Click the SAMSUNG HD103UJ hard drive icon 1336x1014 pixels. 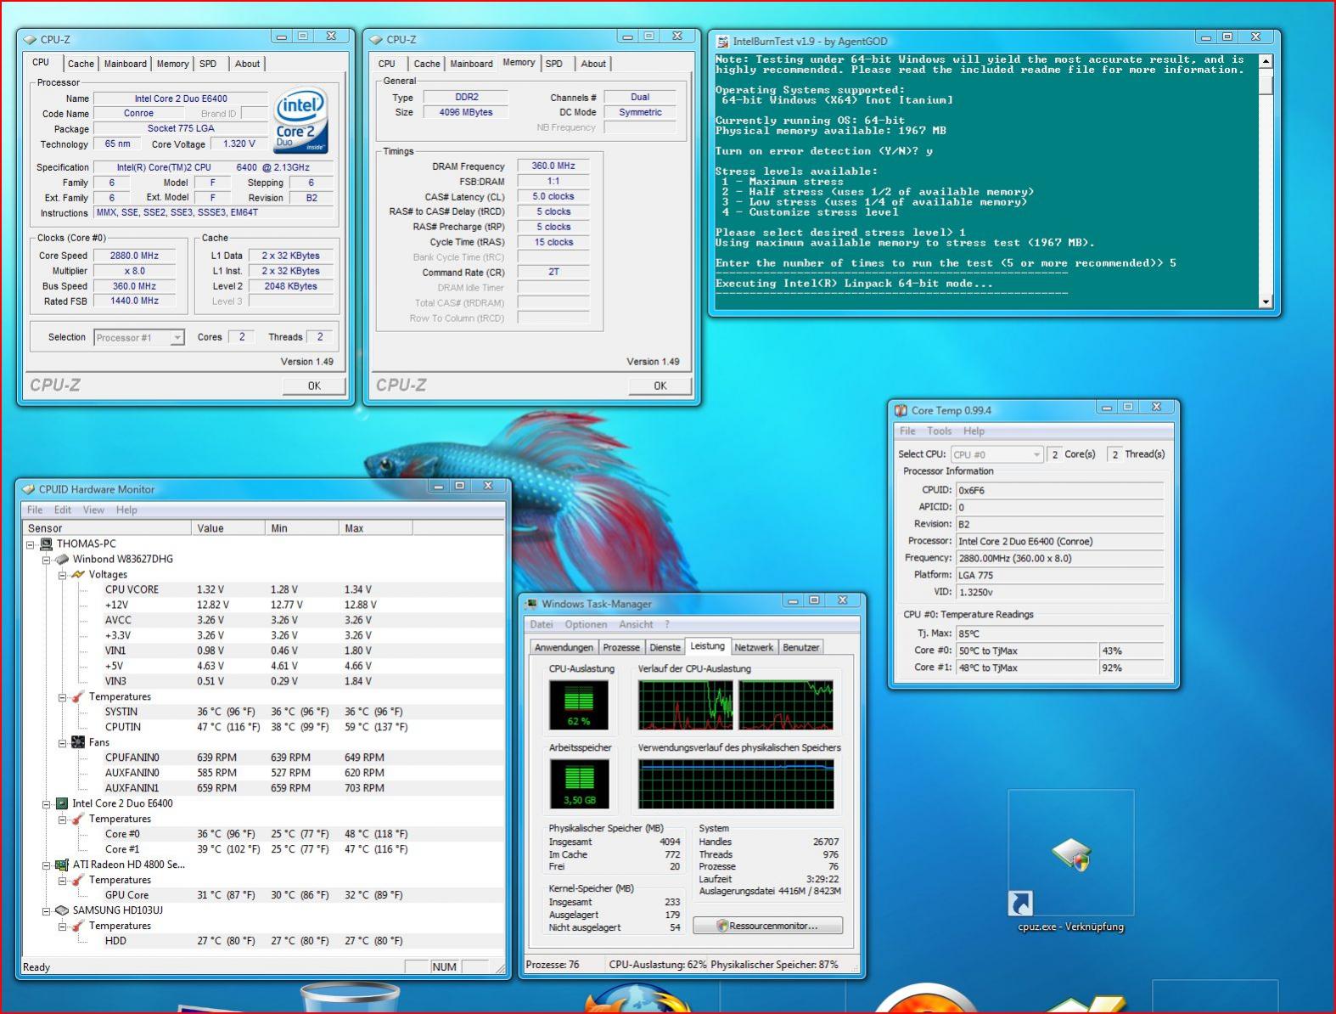pyautogui.click(x=62, y=910)
